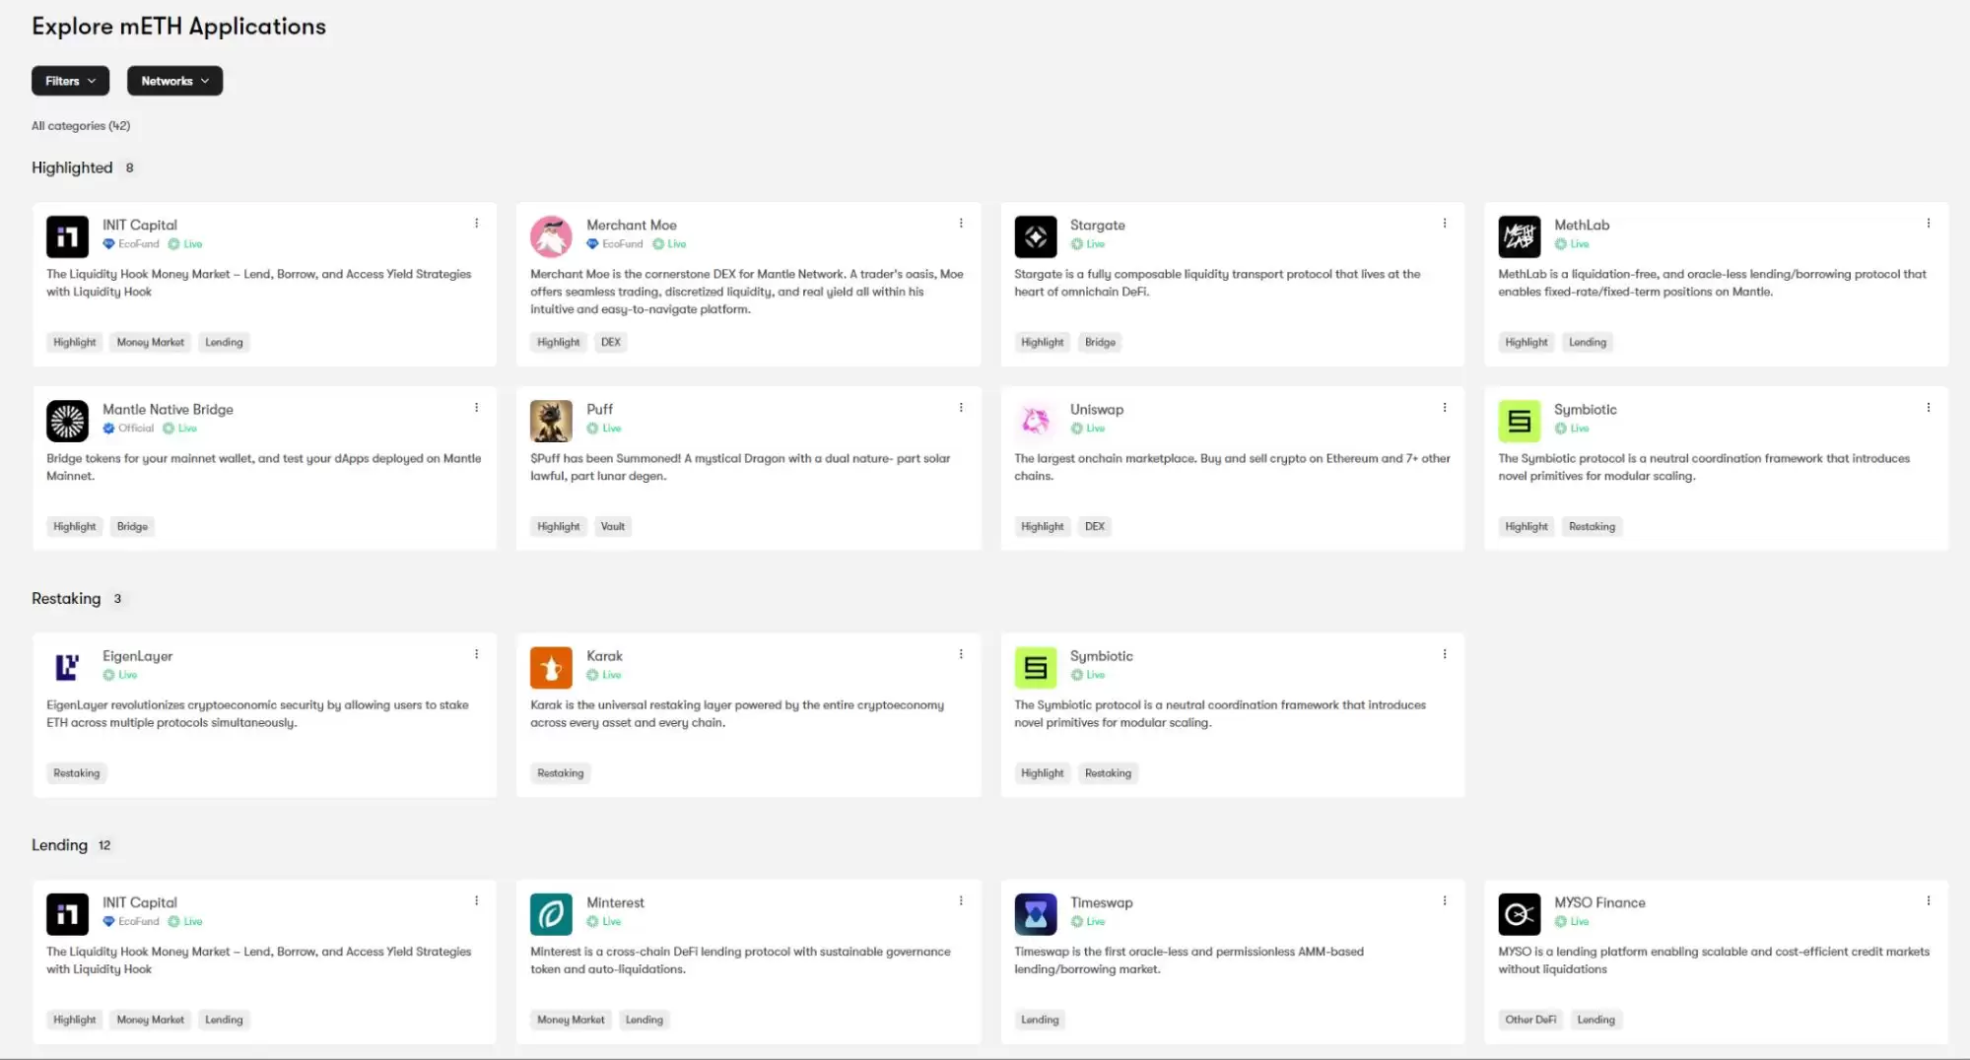Image resolution: width=1970 pixels, height=1060 pixels.
Task: Open the Uniswap title link
Action: pyautogui.click(x=1097, y=410)
